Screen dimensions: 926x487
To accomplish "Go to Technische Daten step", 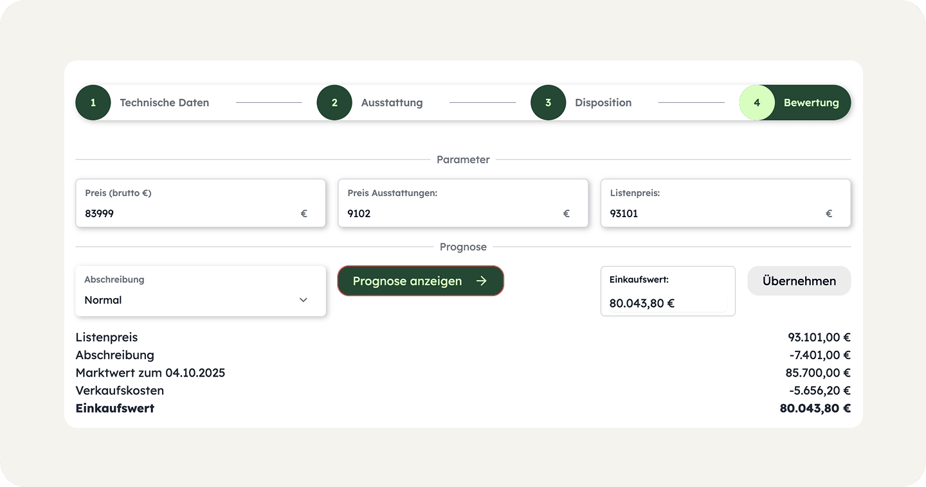I will [164, 103].
